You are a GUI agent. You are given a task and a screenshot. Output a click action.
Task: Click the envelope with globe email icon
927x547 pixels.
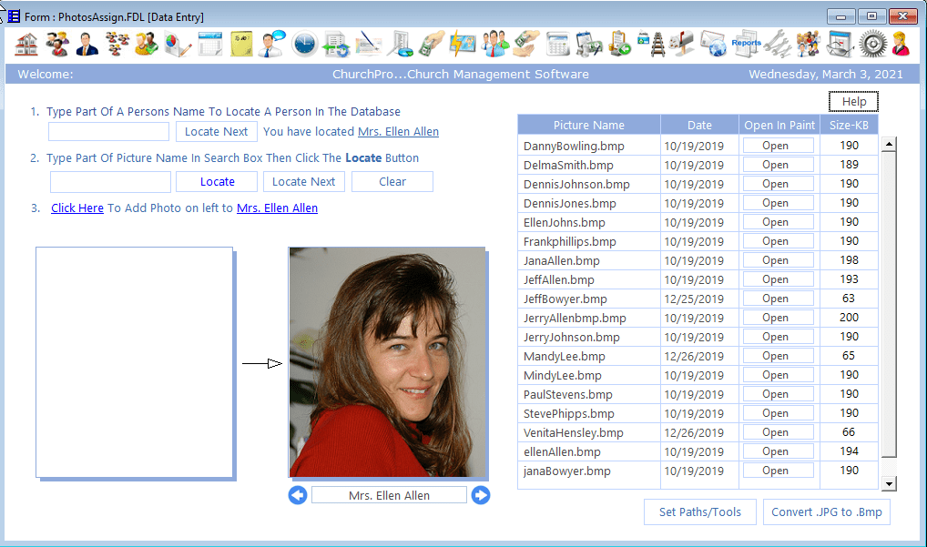pos(714,45)
